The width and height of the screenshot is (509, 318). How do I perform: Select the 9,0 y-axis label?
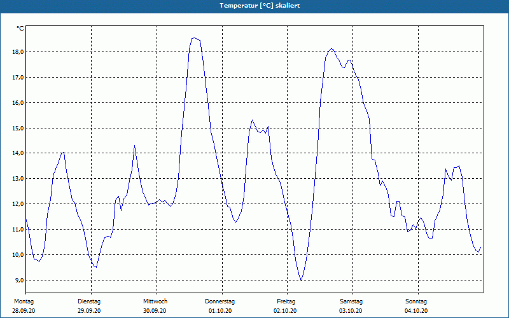coord(19,280)
